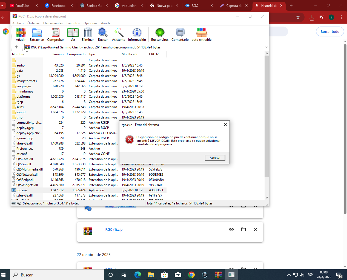
Task: Bookmark this page with star icon
Action: (x=298, y=17)
